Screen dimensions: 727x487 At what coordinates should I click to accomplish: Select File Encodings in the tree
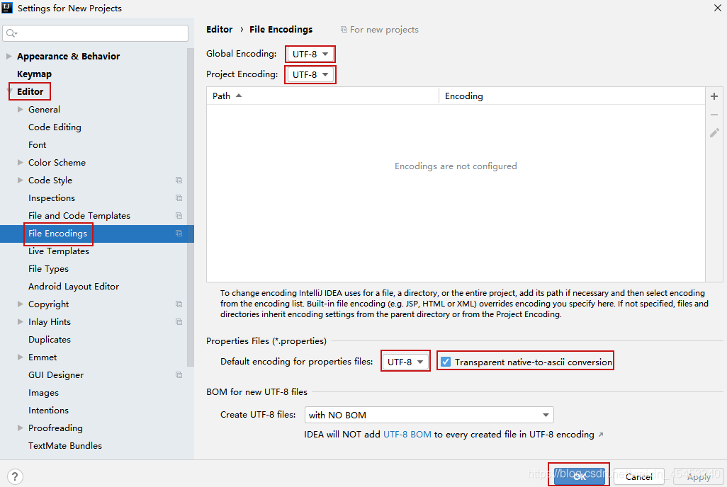tap(57, 234)
